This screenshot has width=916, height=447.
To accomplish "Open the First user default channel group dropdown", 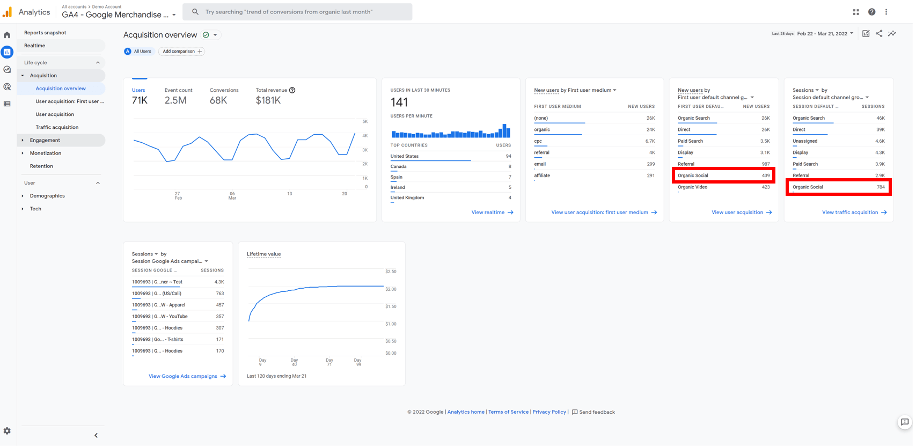I will (716, 98).
